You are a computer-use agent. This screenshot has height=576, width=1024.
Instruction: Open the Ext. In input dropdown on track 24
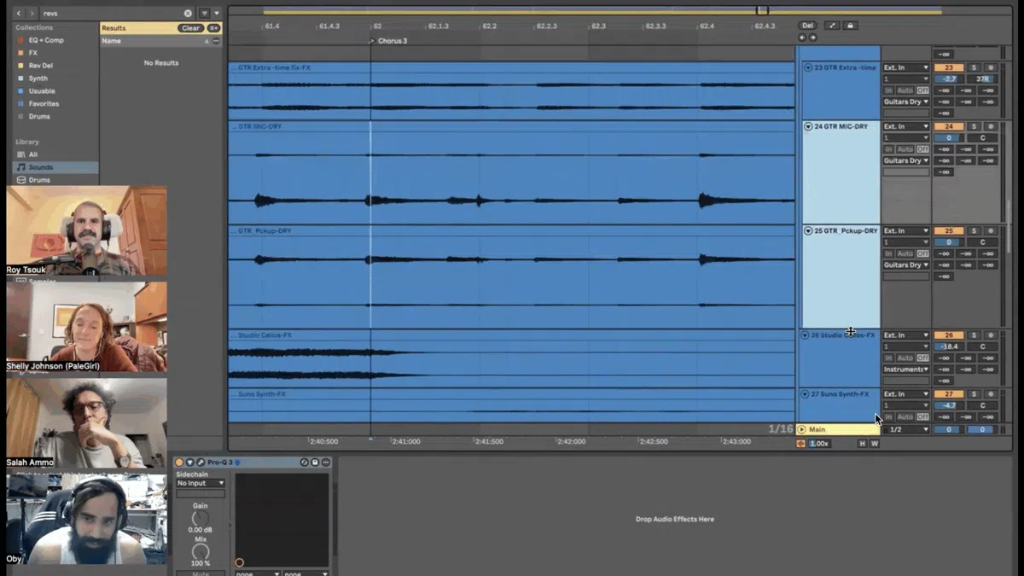(x=905, y=126)
